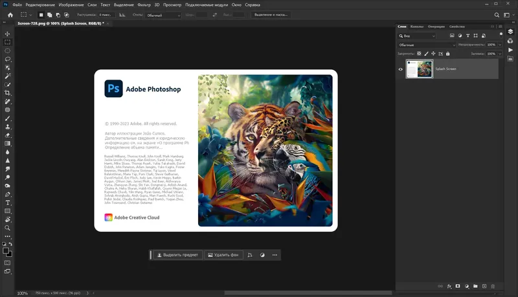Click the Home icon in options bar
The height and width of the screenshot is (297, 518).
tap(10, 14)
